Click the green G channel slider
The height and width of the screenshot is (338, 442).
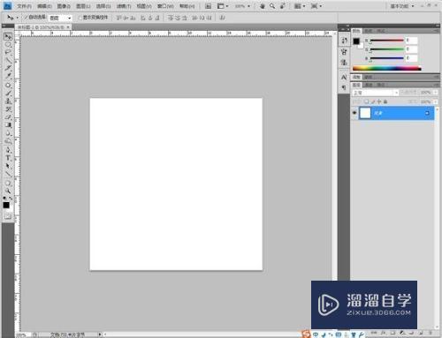[386, 49]
